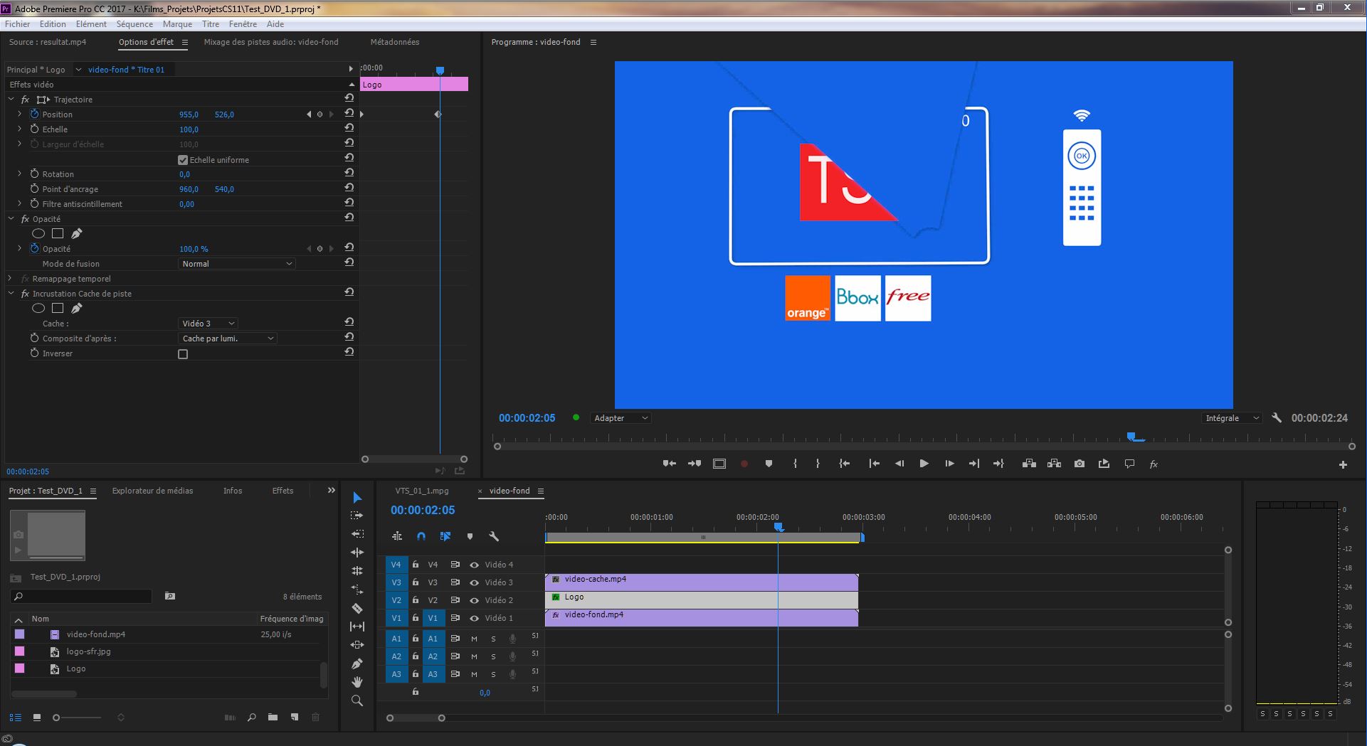The width and height of the screenshot is (1367, 746).
Task: Show more Project panel tabs chevron
Action: pyautogui.click(x=331, y=491)
